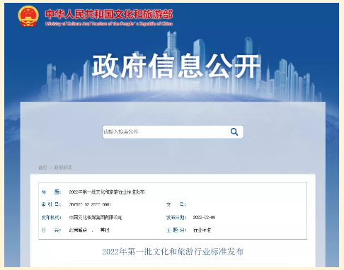Select the index number ending in 0001

point(90,204)
